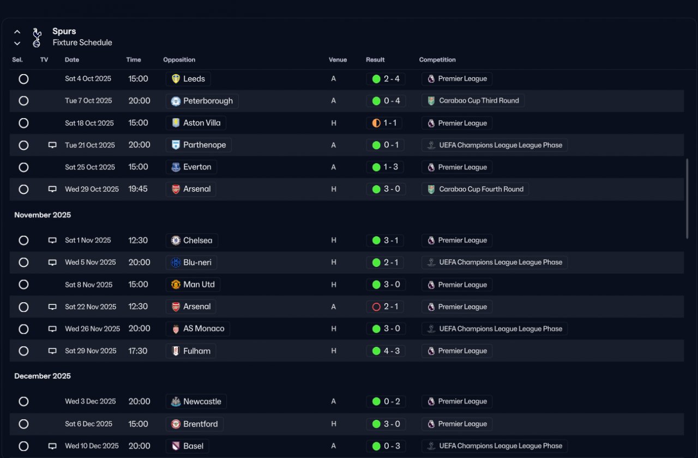Click the green win indicator for Fulham result
Viewport: 698px width, 458px height.
[376, 351]
